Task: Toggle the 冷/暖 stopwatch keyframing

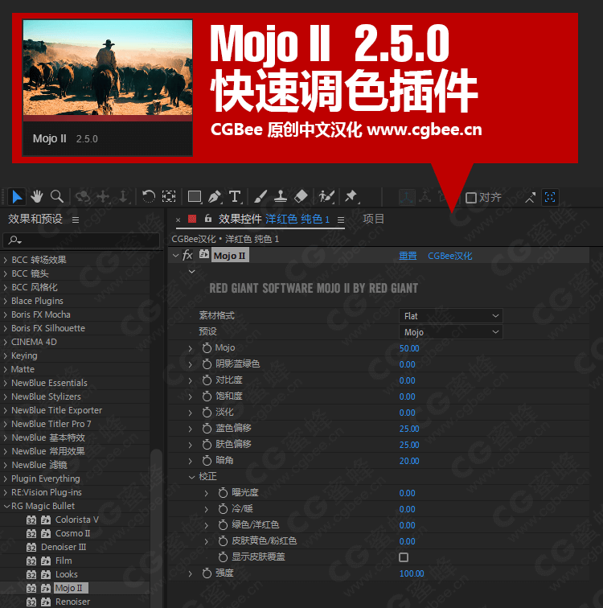Action: click(223, 508)
